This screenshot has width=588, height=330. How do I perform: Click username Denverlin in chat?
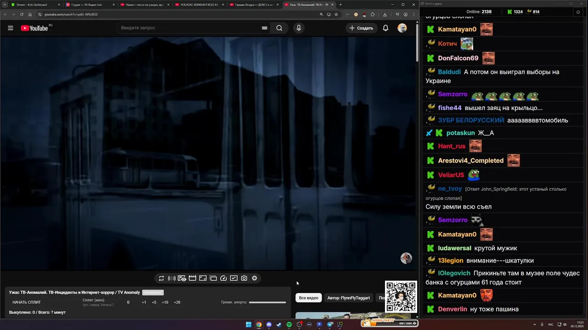coord(452,309)
